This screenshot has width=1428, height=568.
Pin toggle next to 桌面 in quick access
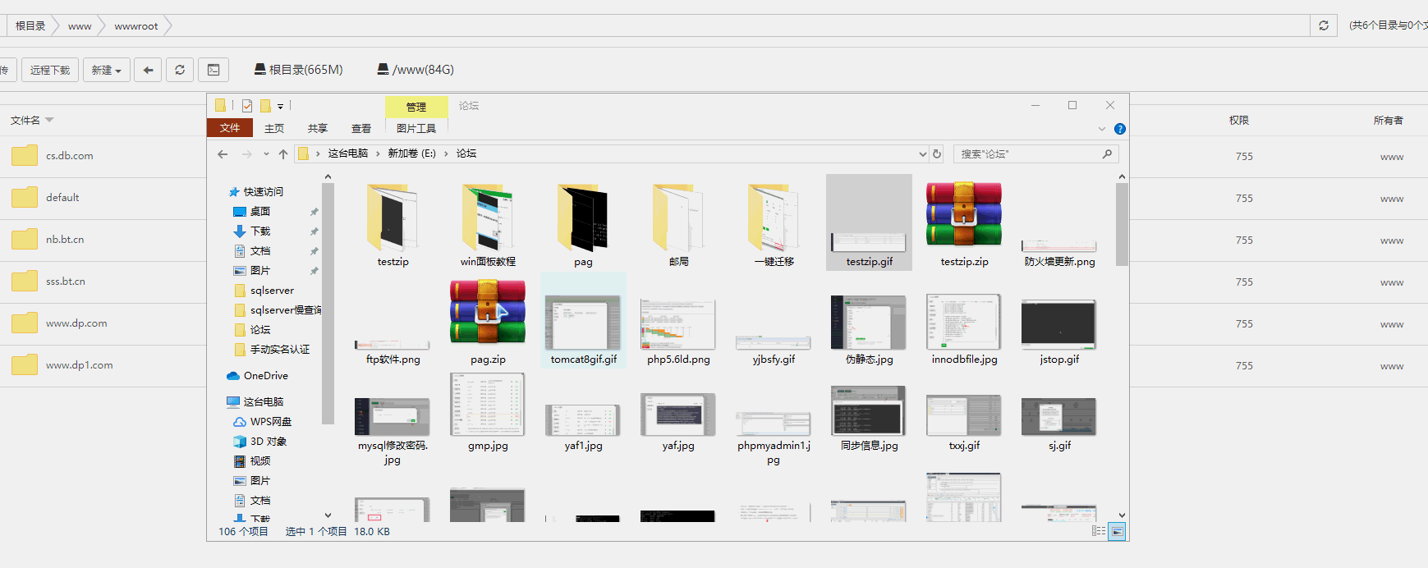point(314,212)
